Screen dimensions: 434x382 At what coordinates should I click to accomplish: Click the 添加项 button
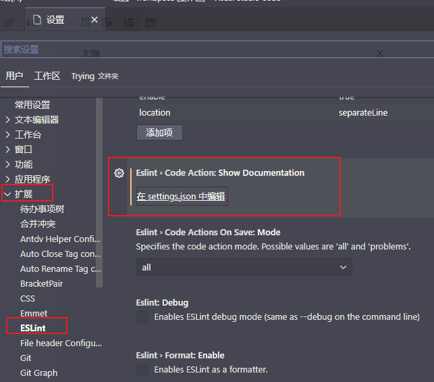click(159, 133)
